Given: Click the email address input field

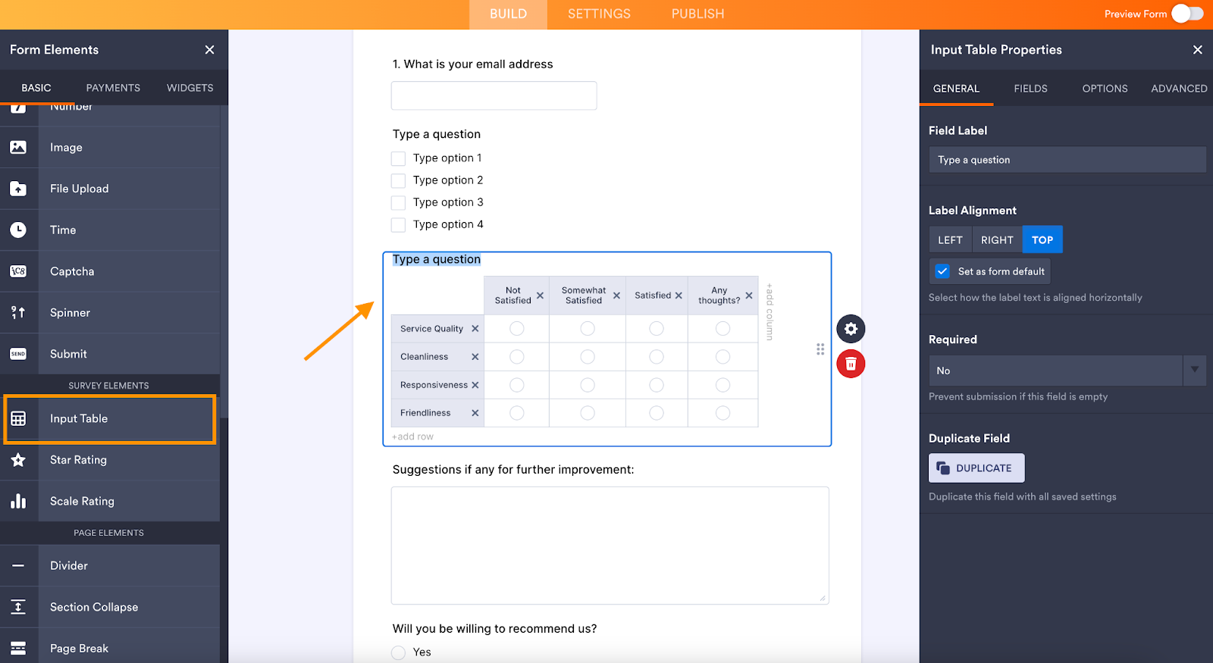Looking at the screenshot, I should point(494,95).
